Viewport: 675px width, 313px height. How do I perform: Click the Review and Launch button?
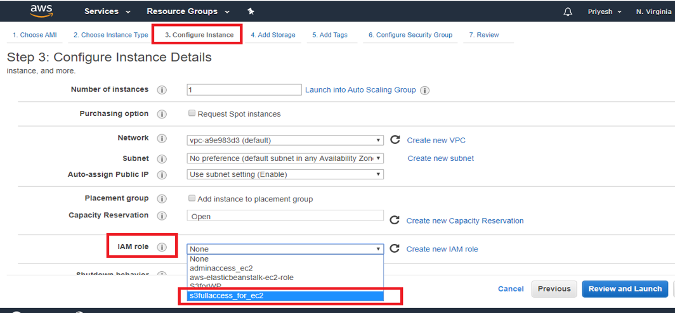tap(625, 289)
